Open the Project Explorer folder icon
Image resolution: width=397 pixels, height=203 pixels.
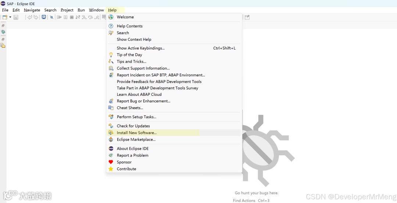coord(3,46)
